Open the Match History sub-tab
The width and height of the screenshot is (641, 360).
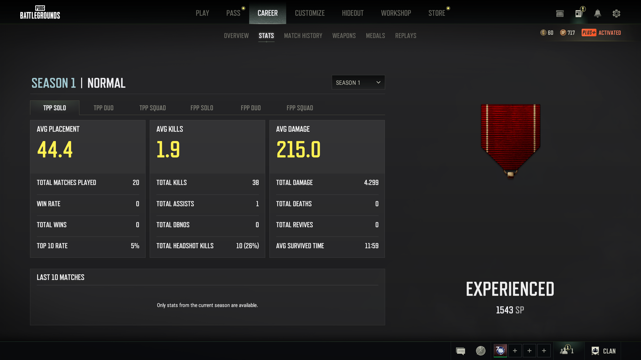(303, 36)
